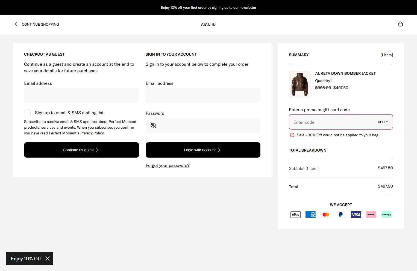Click the Aureta Down Bomber Jacket title
Viewport: 417px width, 271px height.
(x=345, y=73)
